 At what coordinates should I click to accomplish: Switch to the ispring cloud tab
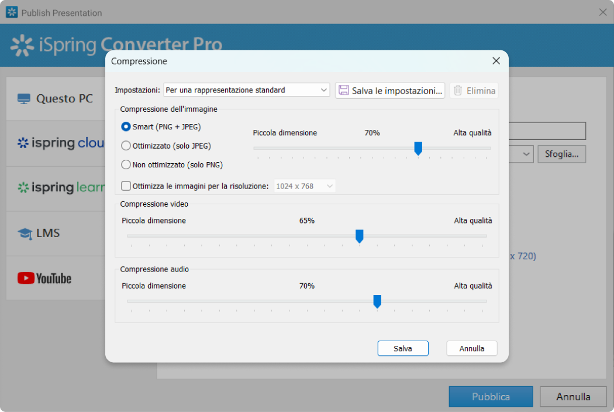coord(56,143)
